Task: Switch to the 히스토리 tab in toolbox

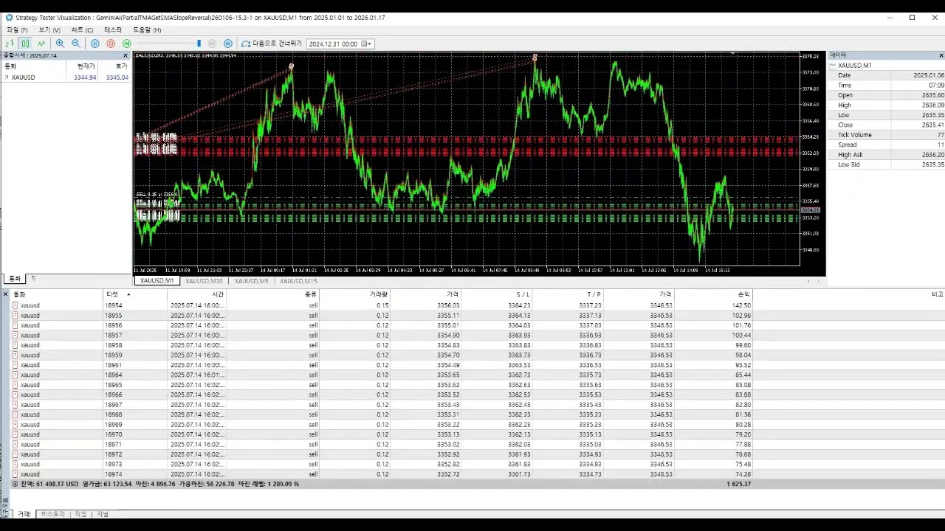Action: tap(53, 514)
